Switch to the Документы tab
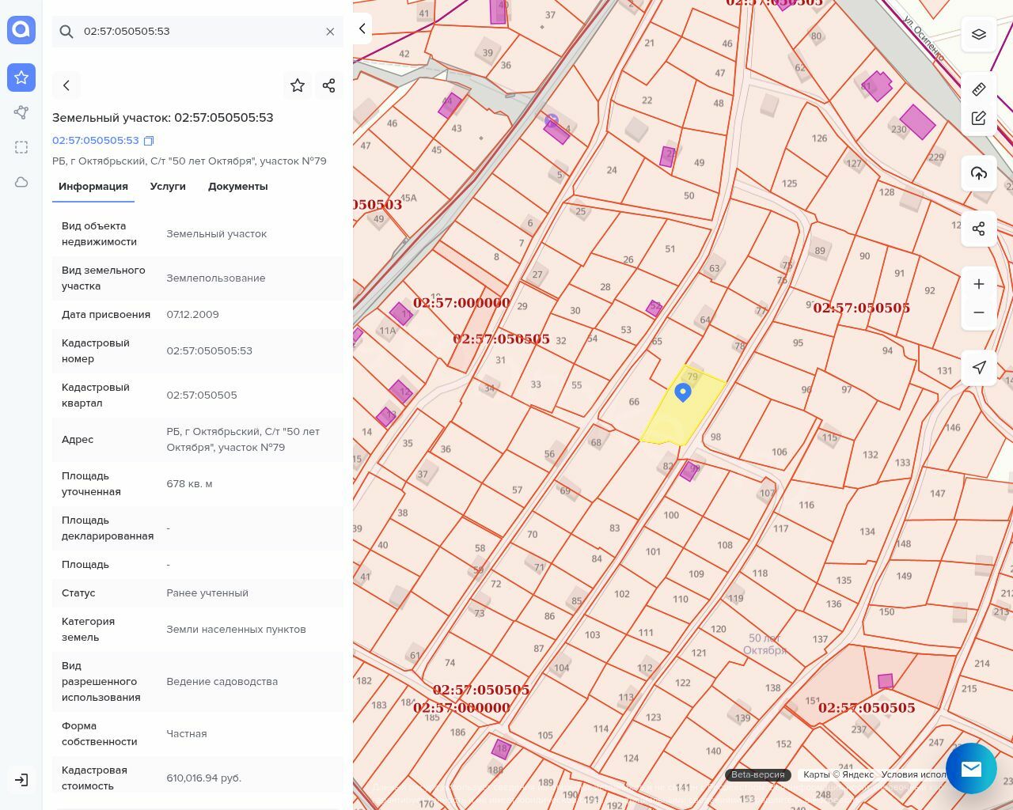 [237, 187]
